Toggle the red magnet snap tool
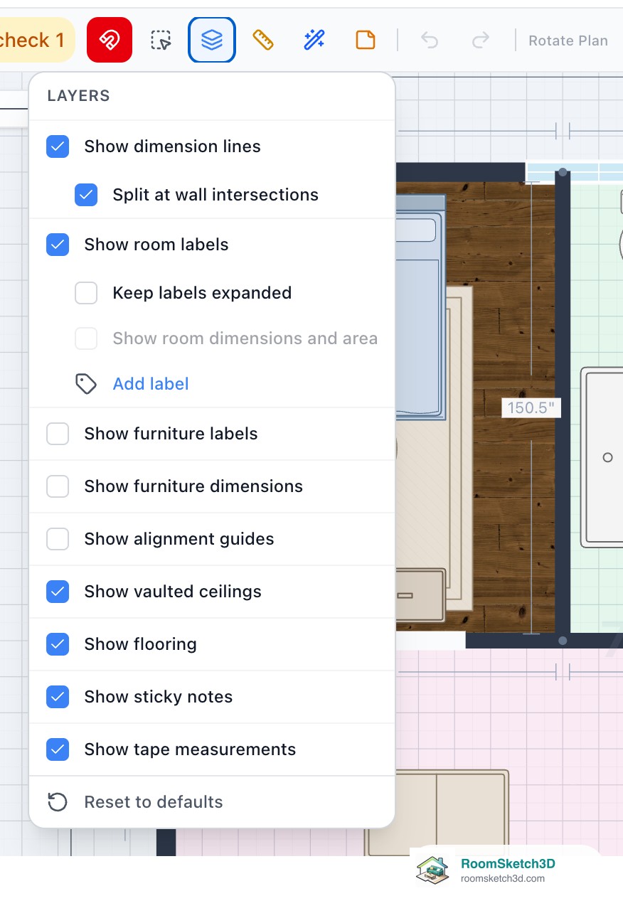This screenshot has width=623, height=913. 110,40
